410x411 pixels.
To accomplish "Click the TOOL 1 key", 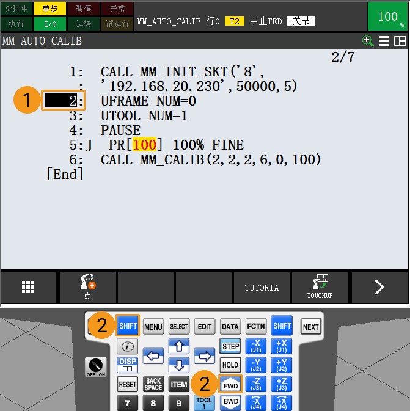I will [x=204, y=402].
